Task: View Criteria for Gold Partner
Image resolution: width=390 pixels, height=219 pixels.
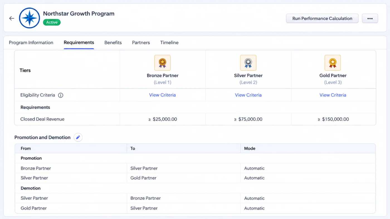Action: (x=333, y=95)
